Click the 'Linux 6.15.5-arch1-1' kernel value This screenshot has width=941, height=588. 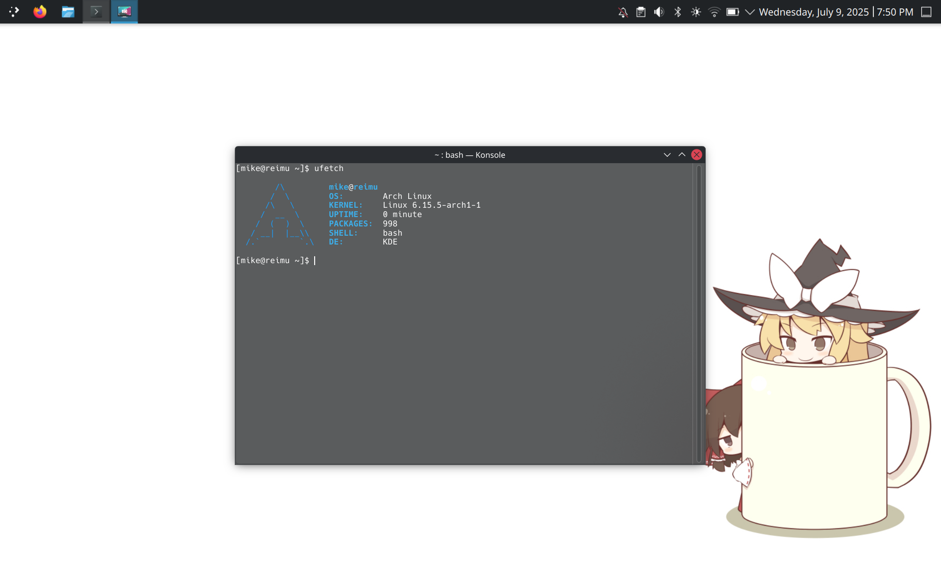coord(432,205)
